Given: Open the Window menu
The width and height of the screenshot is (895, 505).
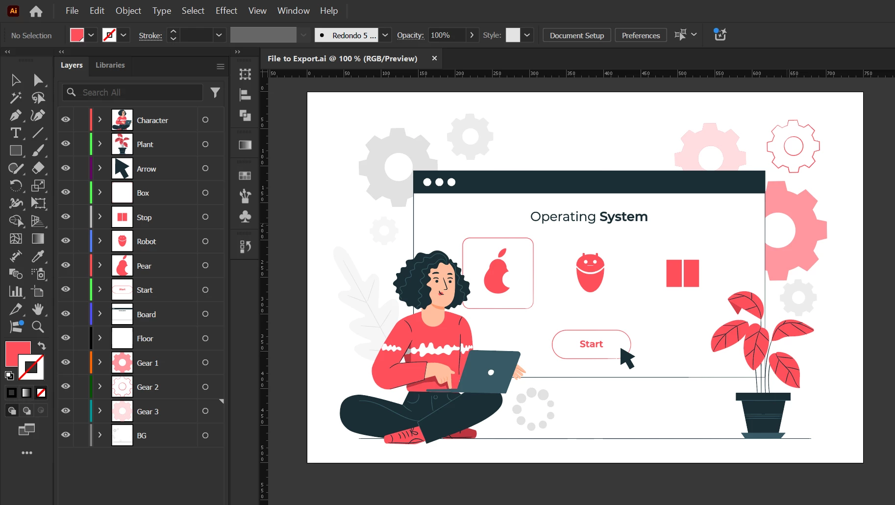Looking at the screenshot, I should pos(294,11).
